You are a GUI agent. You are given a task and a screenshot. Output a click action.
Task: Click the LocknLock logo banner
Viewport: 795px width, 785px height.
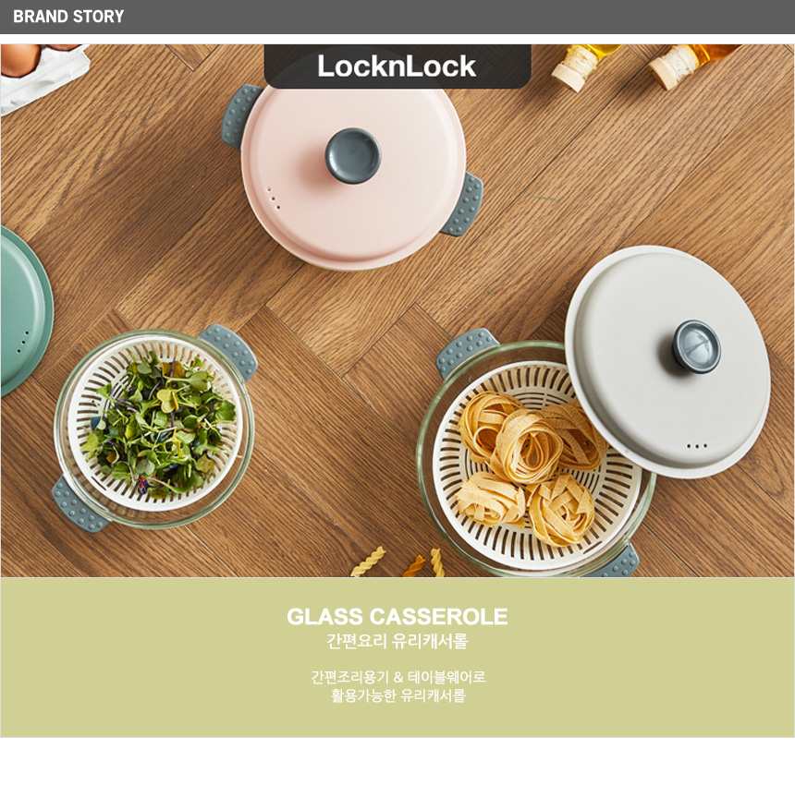397,66
